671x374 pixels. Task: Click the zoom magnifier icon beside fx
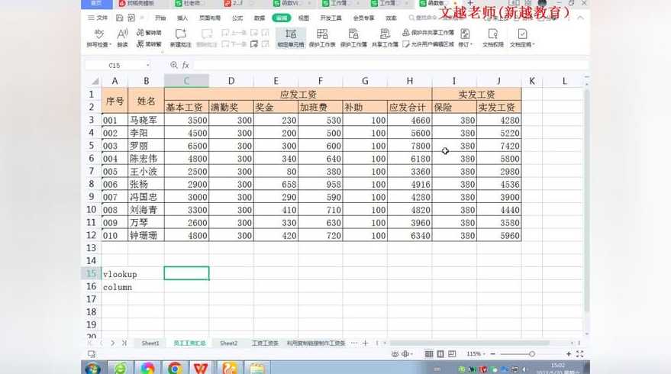tap(174, 65)
